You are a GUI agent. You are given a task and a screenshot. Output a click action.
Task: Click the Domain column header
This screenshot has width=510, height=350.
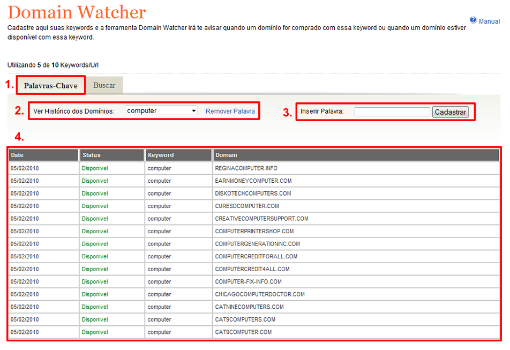356,155
